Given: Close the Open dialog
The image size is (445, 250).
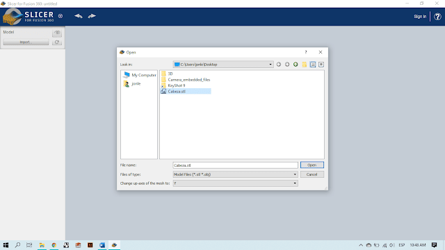Looking at the screenshot, I should (x=321, y=52).
